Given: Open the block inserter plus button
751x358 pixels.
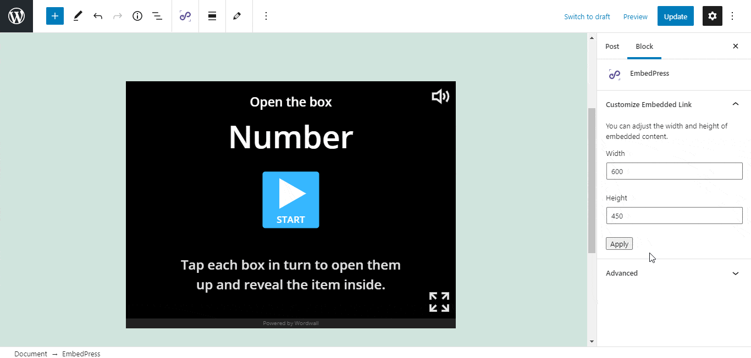Looking at the screenshot, I should (x=55, y=16).
